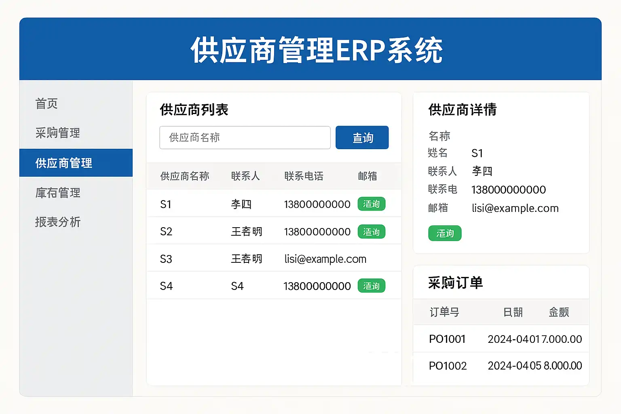Open purchase order PO1002

[448, 366]
